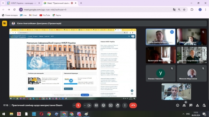Open the счы bookmark

(x=23, y=15)
